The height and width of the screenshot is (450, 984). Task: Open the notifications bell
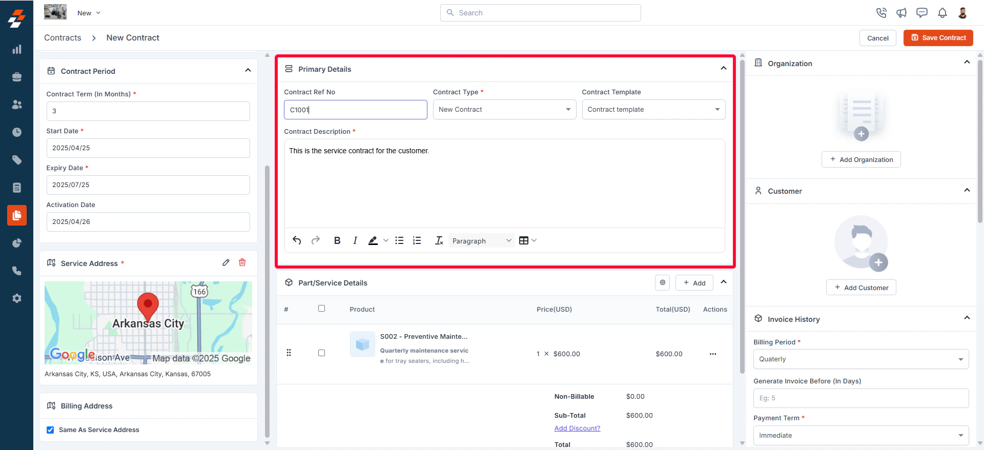pyautogui.click(x=942, y=13)
